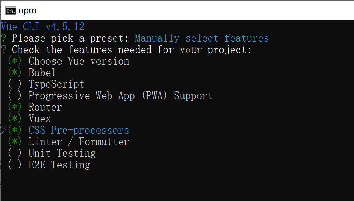Click the cmd icon in title bar
Viewport: 354px width, 201px height.
tap(10, 10)
